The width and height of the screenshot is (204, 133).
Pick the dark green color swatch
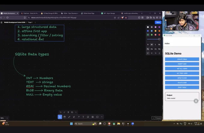148,35
